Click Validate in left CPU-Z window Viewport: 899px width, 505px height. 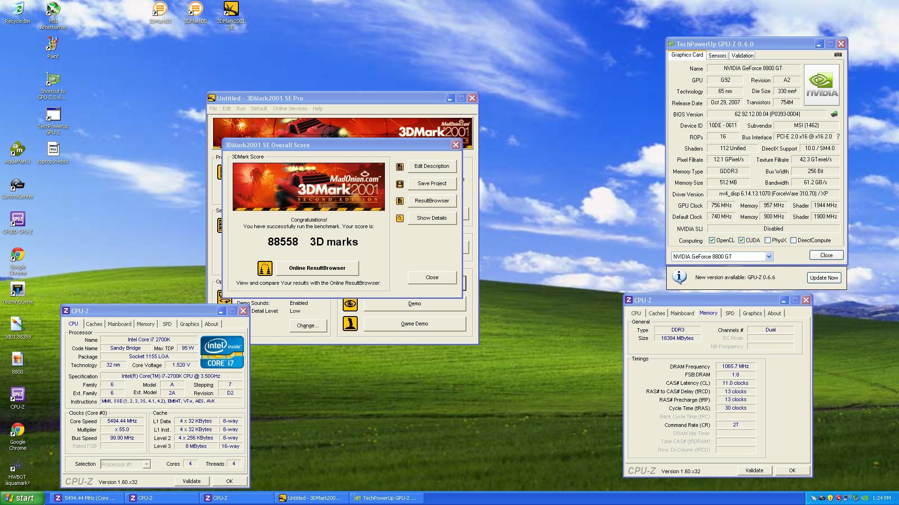coord(191,481)
